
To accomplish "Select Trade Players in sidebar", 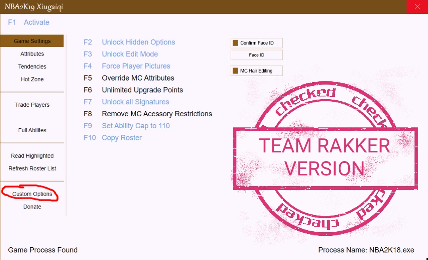I will click(32, 105).
